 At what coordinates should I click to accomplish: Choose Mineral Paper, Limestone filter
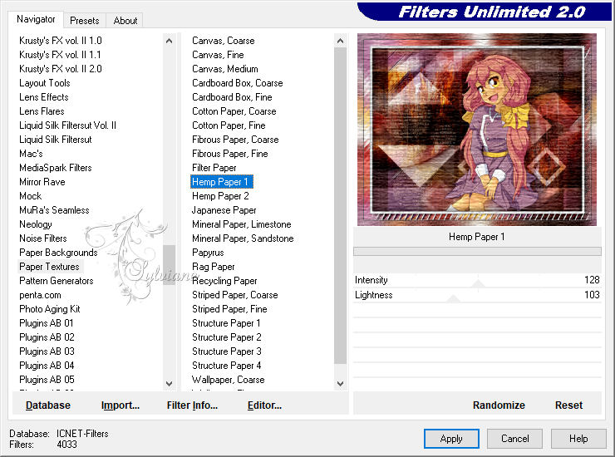pyautogui.click(x=242, y=224)
